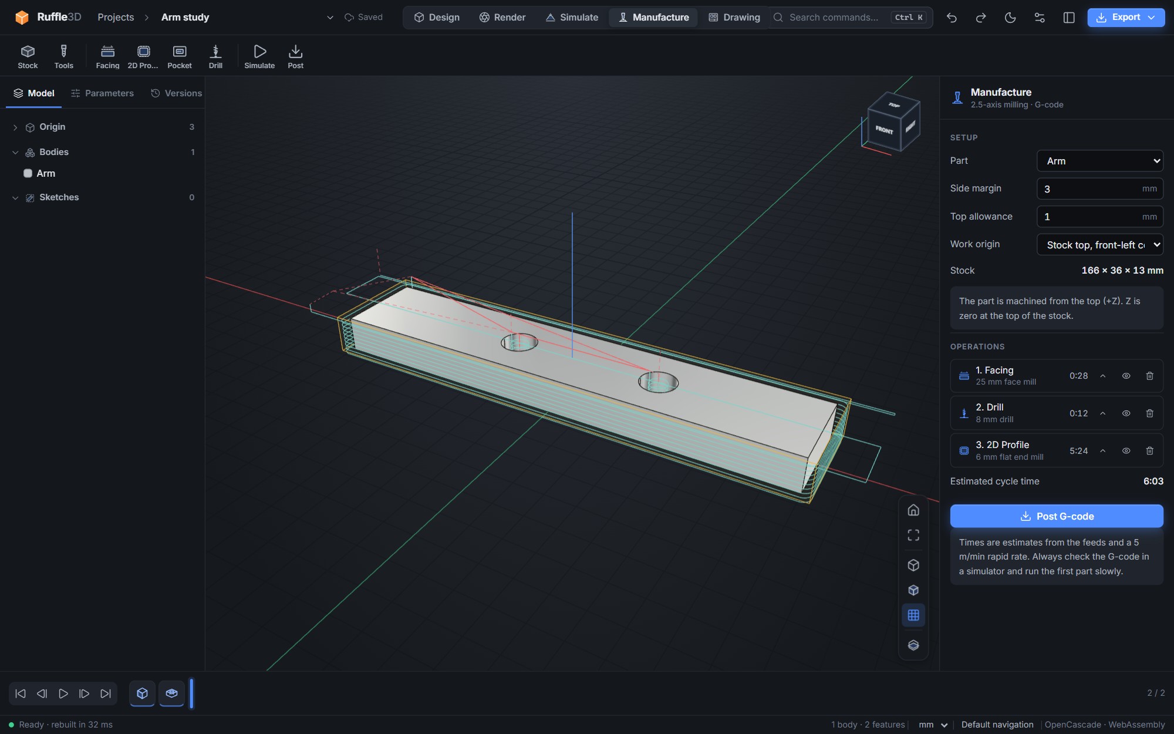Collapse the Bodies tree node

[15, 152]
